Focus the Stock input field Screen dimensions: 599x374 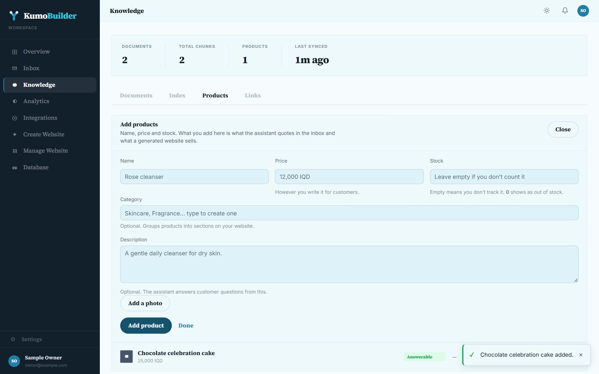(x=504, y=177)
